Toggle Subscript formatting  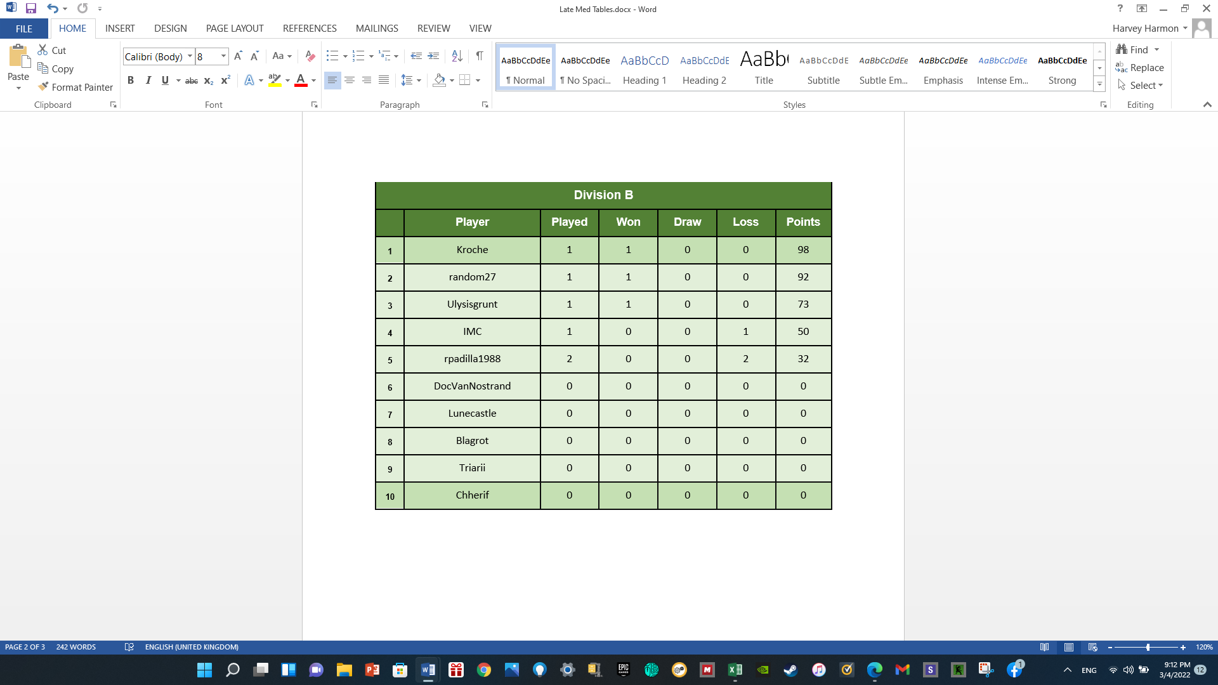(209, 81)
